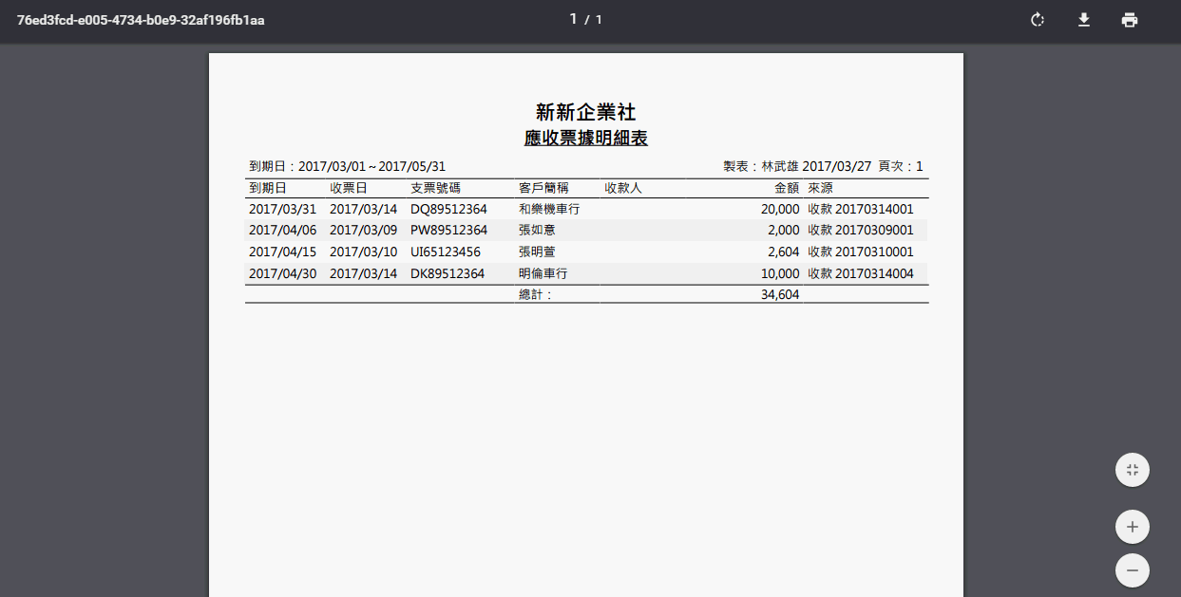Viewport: 1181px width, 597px height.
Task: Zoom out with the minus button
Action: (x=1133, y=570)
